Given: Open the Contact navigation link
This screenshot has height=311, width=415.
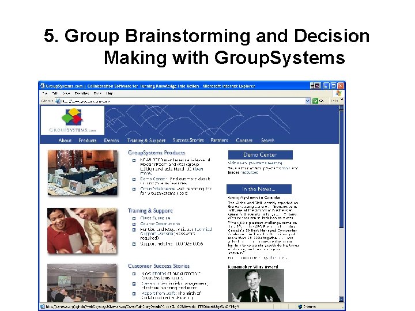Looking at the screenshot, I should coord(244,141).
